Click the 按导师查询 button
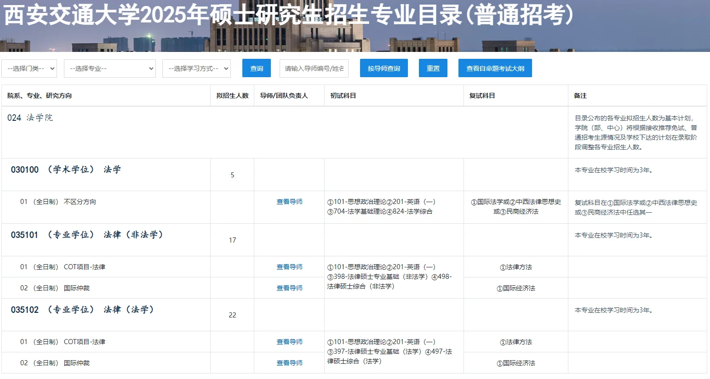Image resolution: width=710 pixels, height=379 pixels. click(384, 68)
